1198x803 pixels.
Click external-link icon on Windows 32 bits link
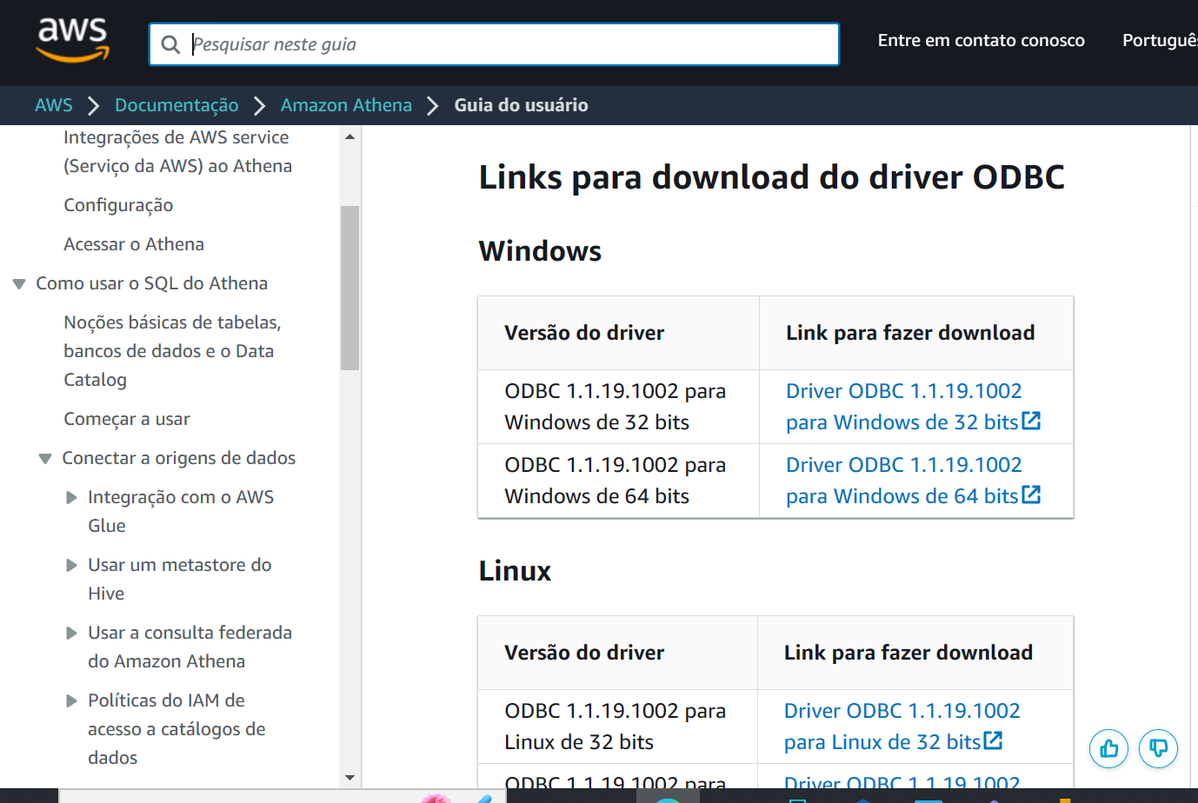pyautogui.click(x=1031, y=421)
